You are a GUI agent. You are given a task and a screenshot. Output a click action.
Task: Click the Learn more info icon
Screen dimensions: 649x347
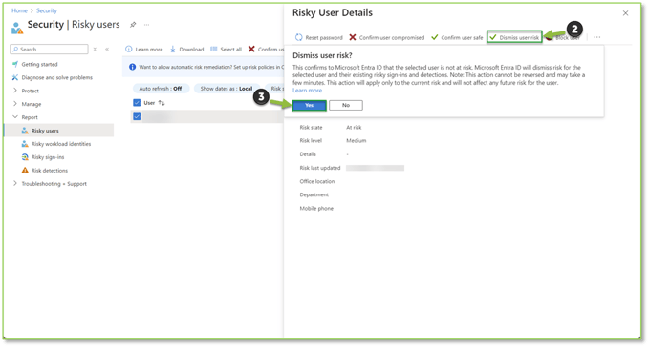(129, 50)
